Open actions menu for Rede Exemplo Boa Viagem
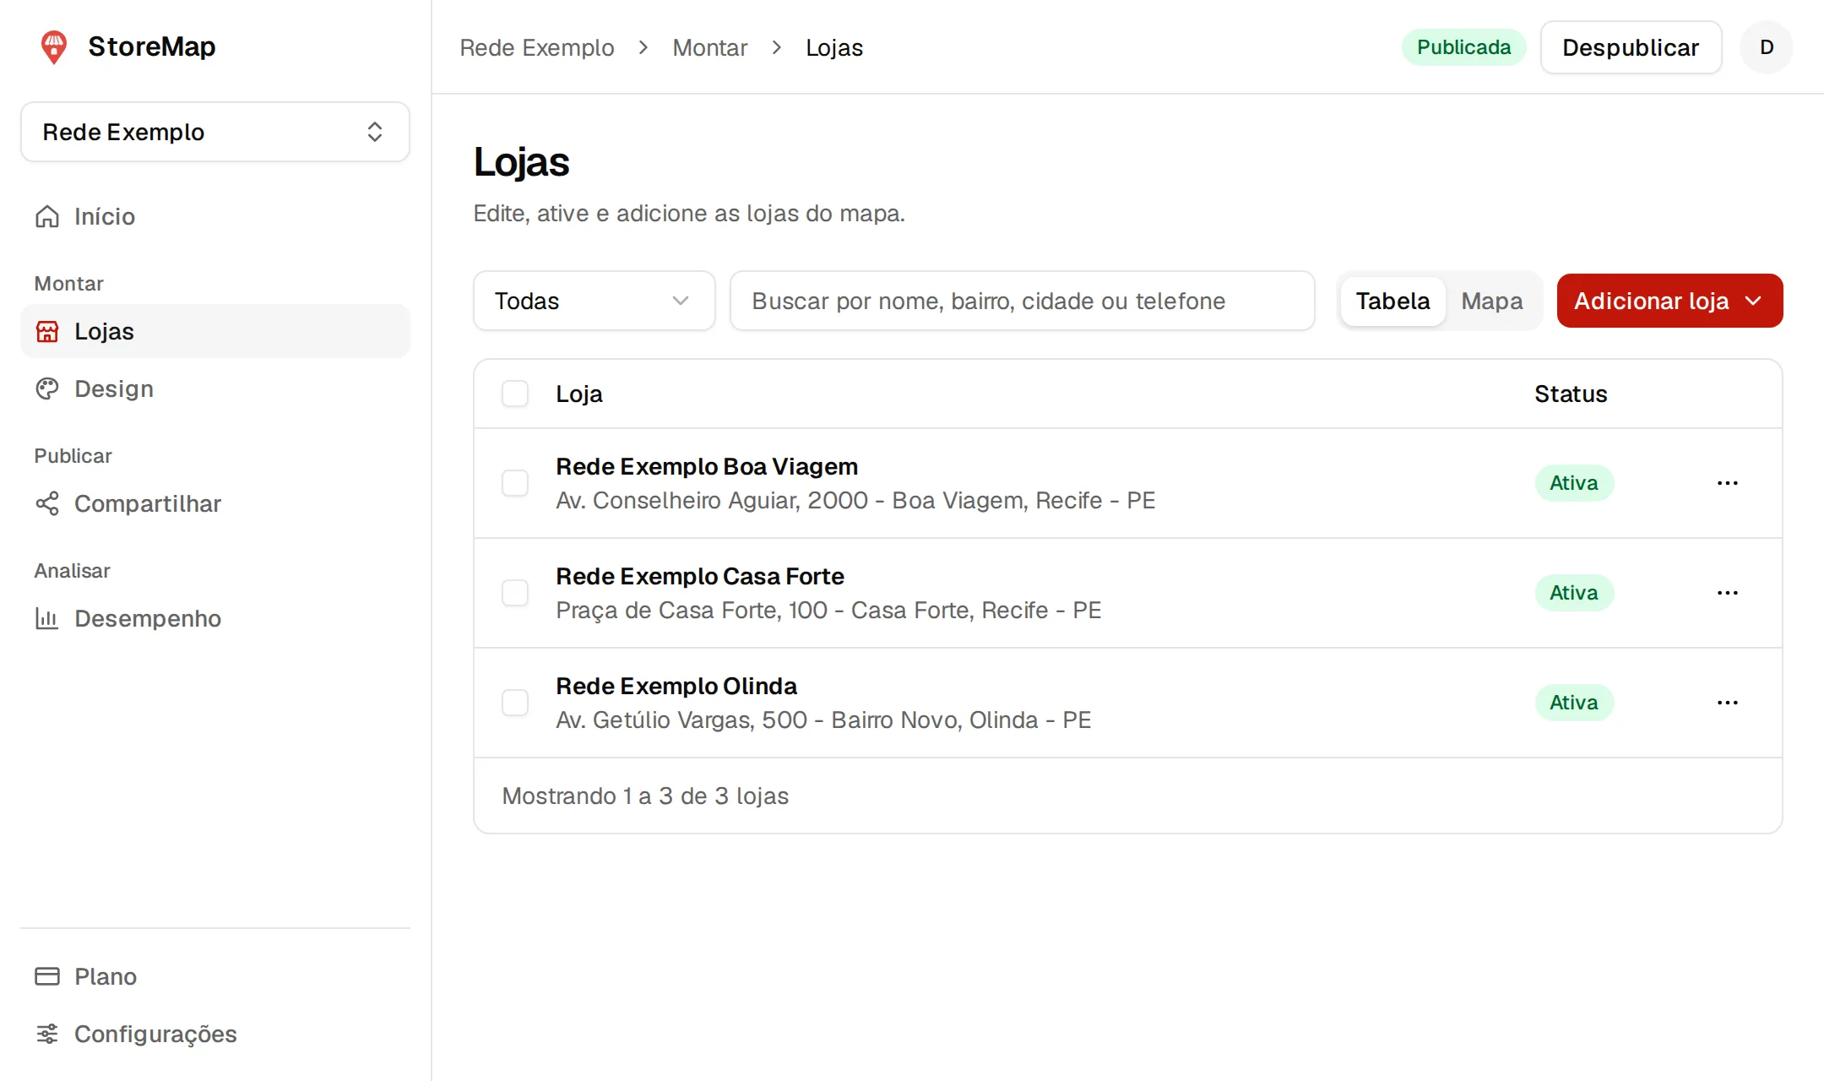This screenshot has width=1824, height=1081. coord(1728,483)
